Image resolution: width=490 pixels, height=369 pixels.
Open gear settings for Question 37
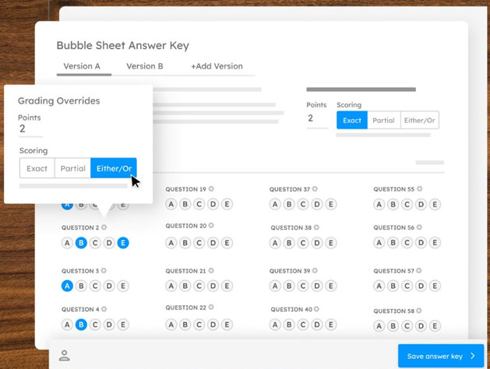tap(316, 189)
